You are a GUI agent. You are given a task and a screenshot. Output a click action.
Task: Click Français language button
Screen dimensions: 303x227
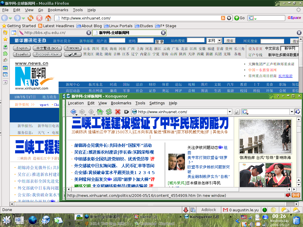(73, 48)
